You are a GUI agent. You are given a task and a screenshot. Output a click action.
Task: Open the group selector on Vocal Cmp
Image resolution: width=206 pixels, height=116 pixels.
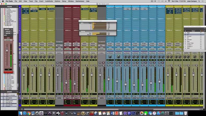110,53
